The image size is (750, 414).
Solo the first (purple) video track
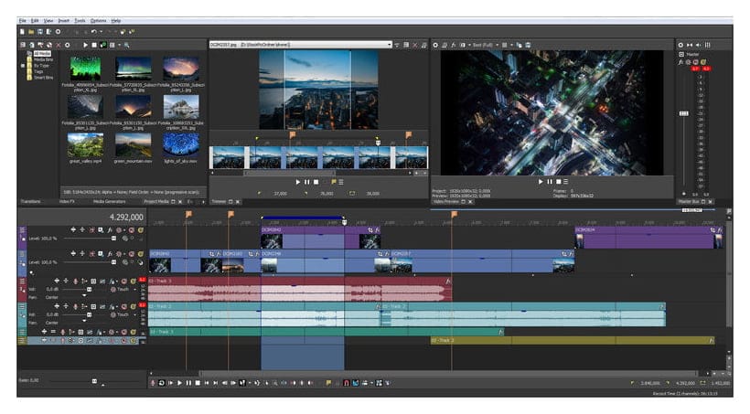point(141,230)
